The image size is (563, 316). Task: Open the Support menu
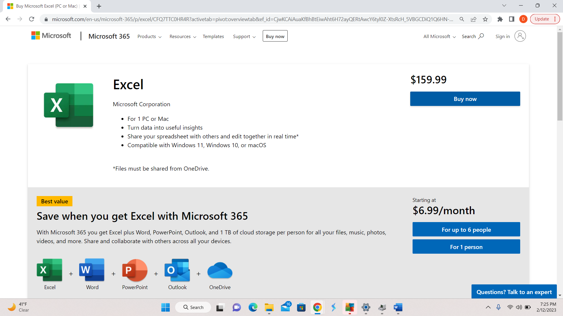[244, 37]
